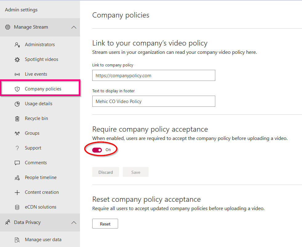Click the eCDN solutions database icon
Screen dimensions: 302x247
17,207
